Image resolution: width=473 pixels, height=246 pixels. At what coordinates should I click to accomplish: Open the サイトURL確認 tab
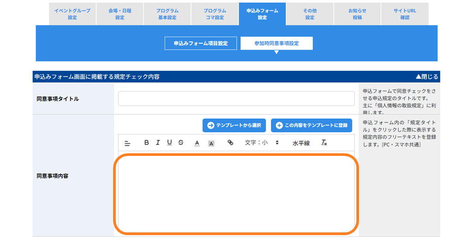(405, 14)
